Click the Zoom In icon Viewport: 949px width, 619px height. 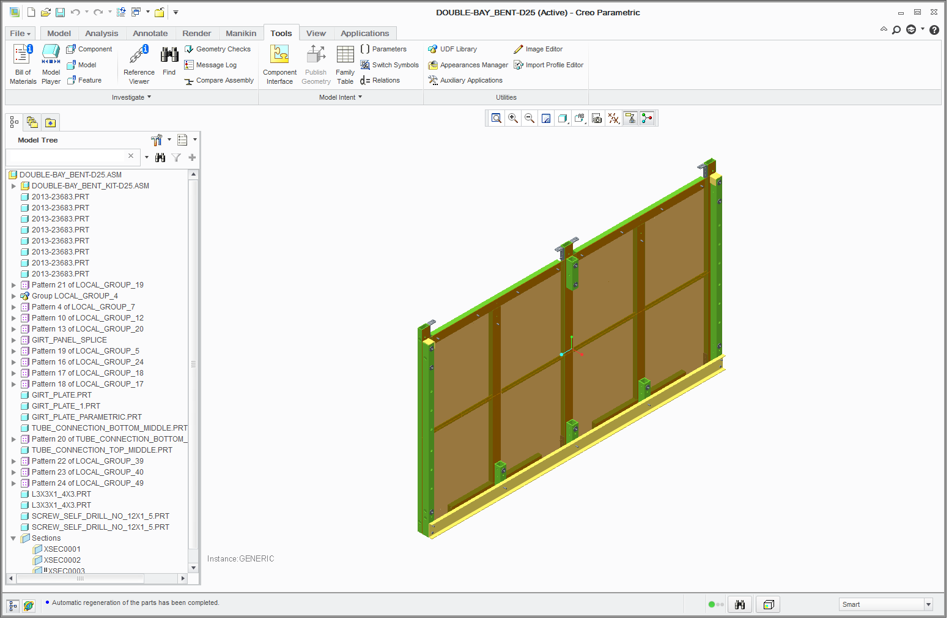pyautogui.click(x=513, y=118)
